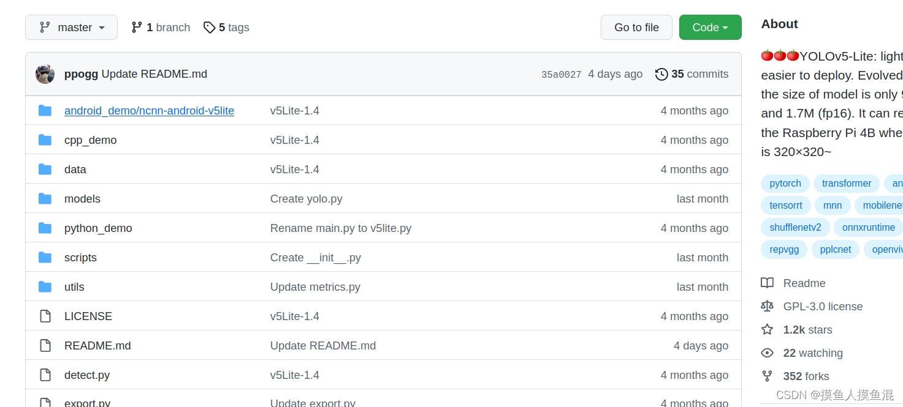903x407 pixels.
Task: Click ppogg's avatar thumbnail
Action: [x=45, y=74]
